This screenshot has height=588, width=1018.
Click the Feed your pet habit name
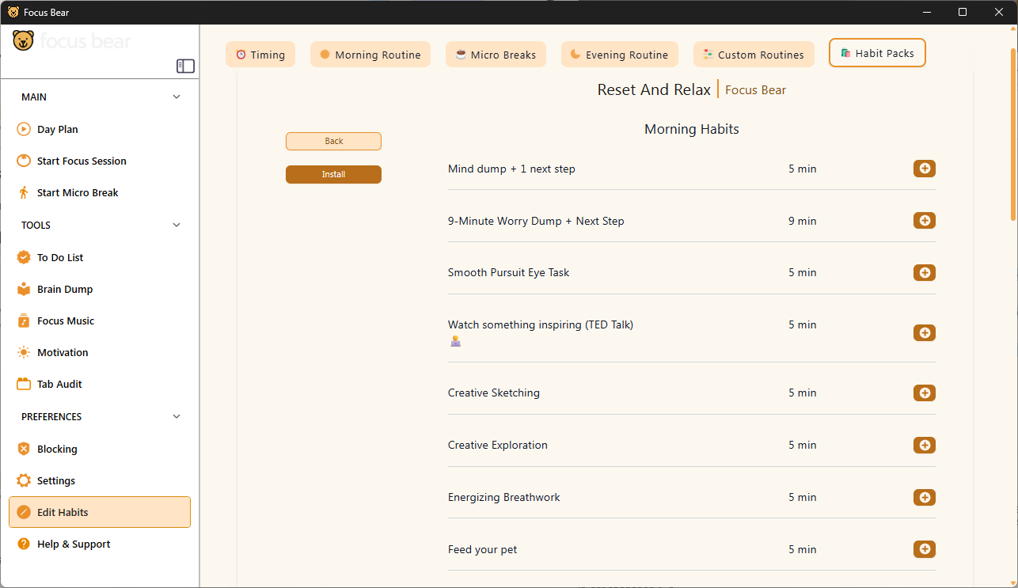tap(483, 549)
